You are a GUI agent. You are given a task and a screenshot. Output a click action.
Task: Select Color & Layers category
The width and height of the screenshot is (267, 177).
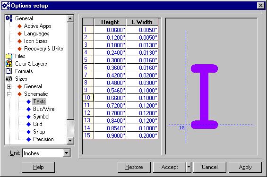[31, 64]
